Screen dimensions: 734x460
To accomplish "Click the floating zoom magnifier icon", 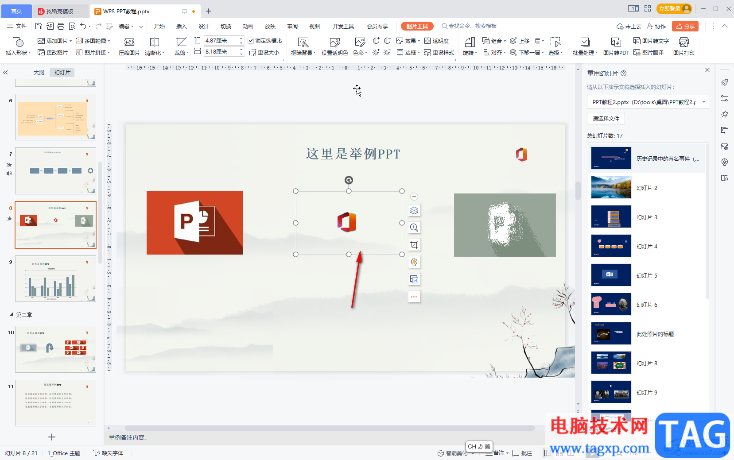I will [x=414, y=228].
